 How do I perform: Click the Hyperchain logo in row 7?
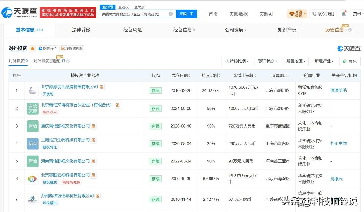click(33, 199)
